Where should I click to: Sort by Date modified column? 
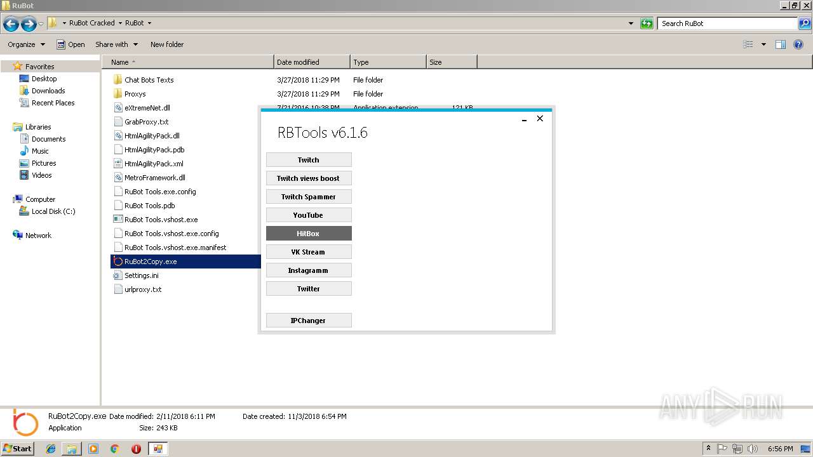312,62
